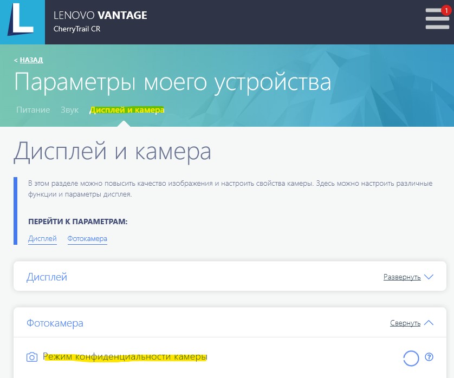Click the Дисплей section heading
Image resolution: width=454 pixels, height=378 pixels.
click(x=47, y=277)
